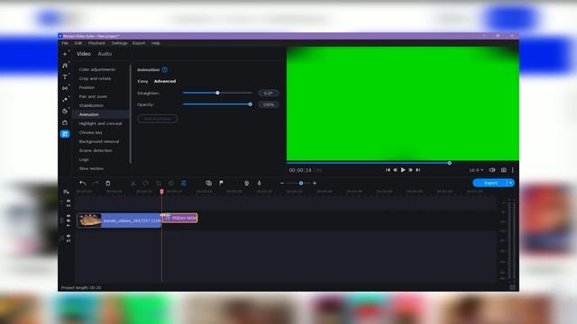
Task: Switch to the Easy animation mode
Action: 142,81
